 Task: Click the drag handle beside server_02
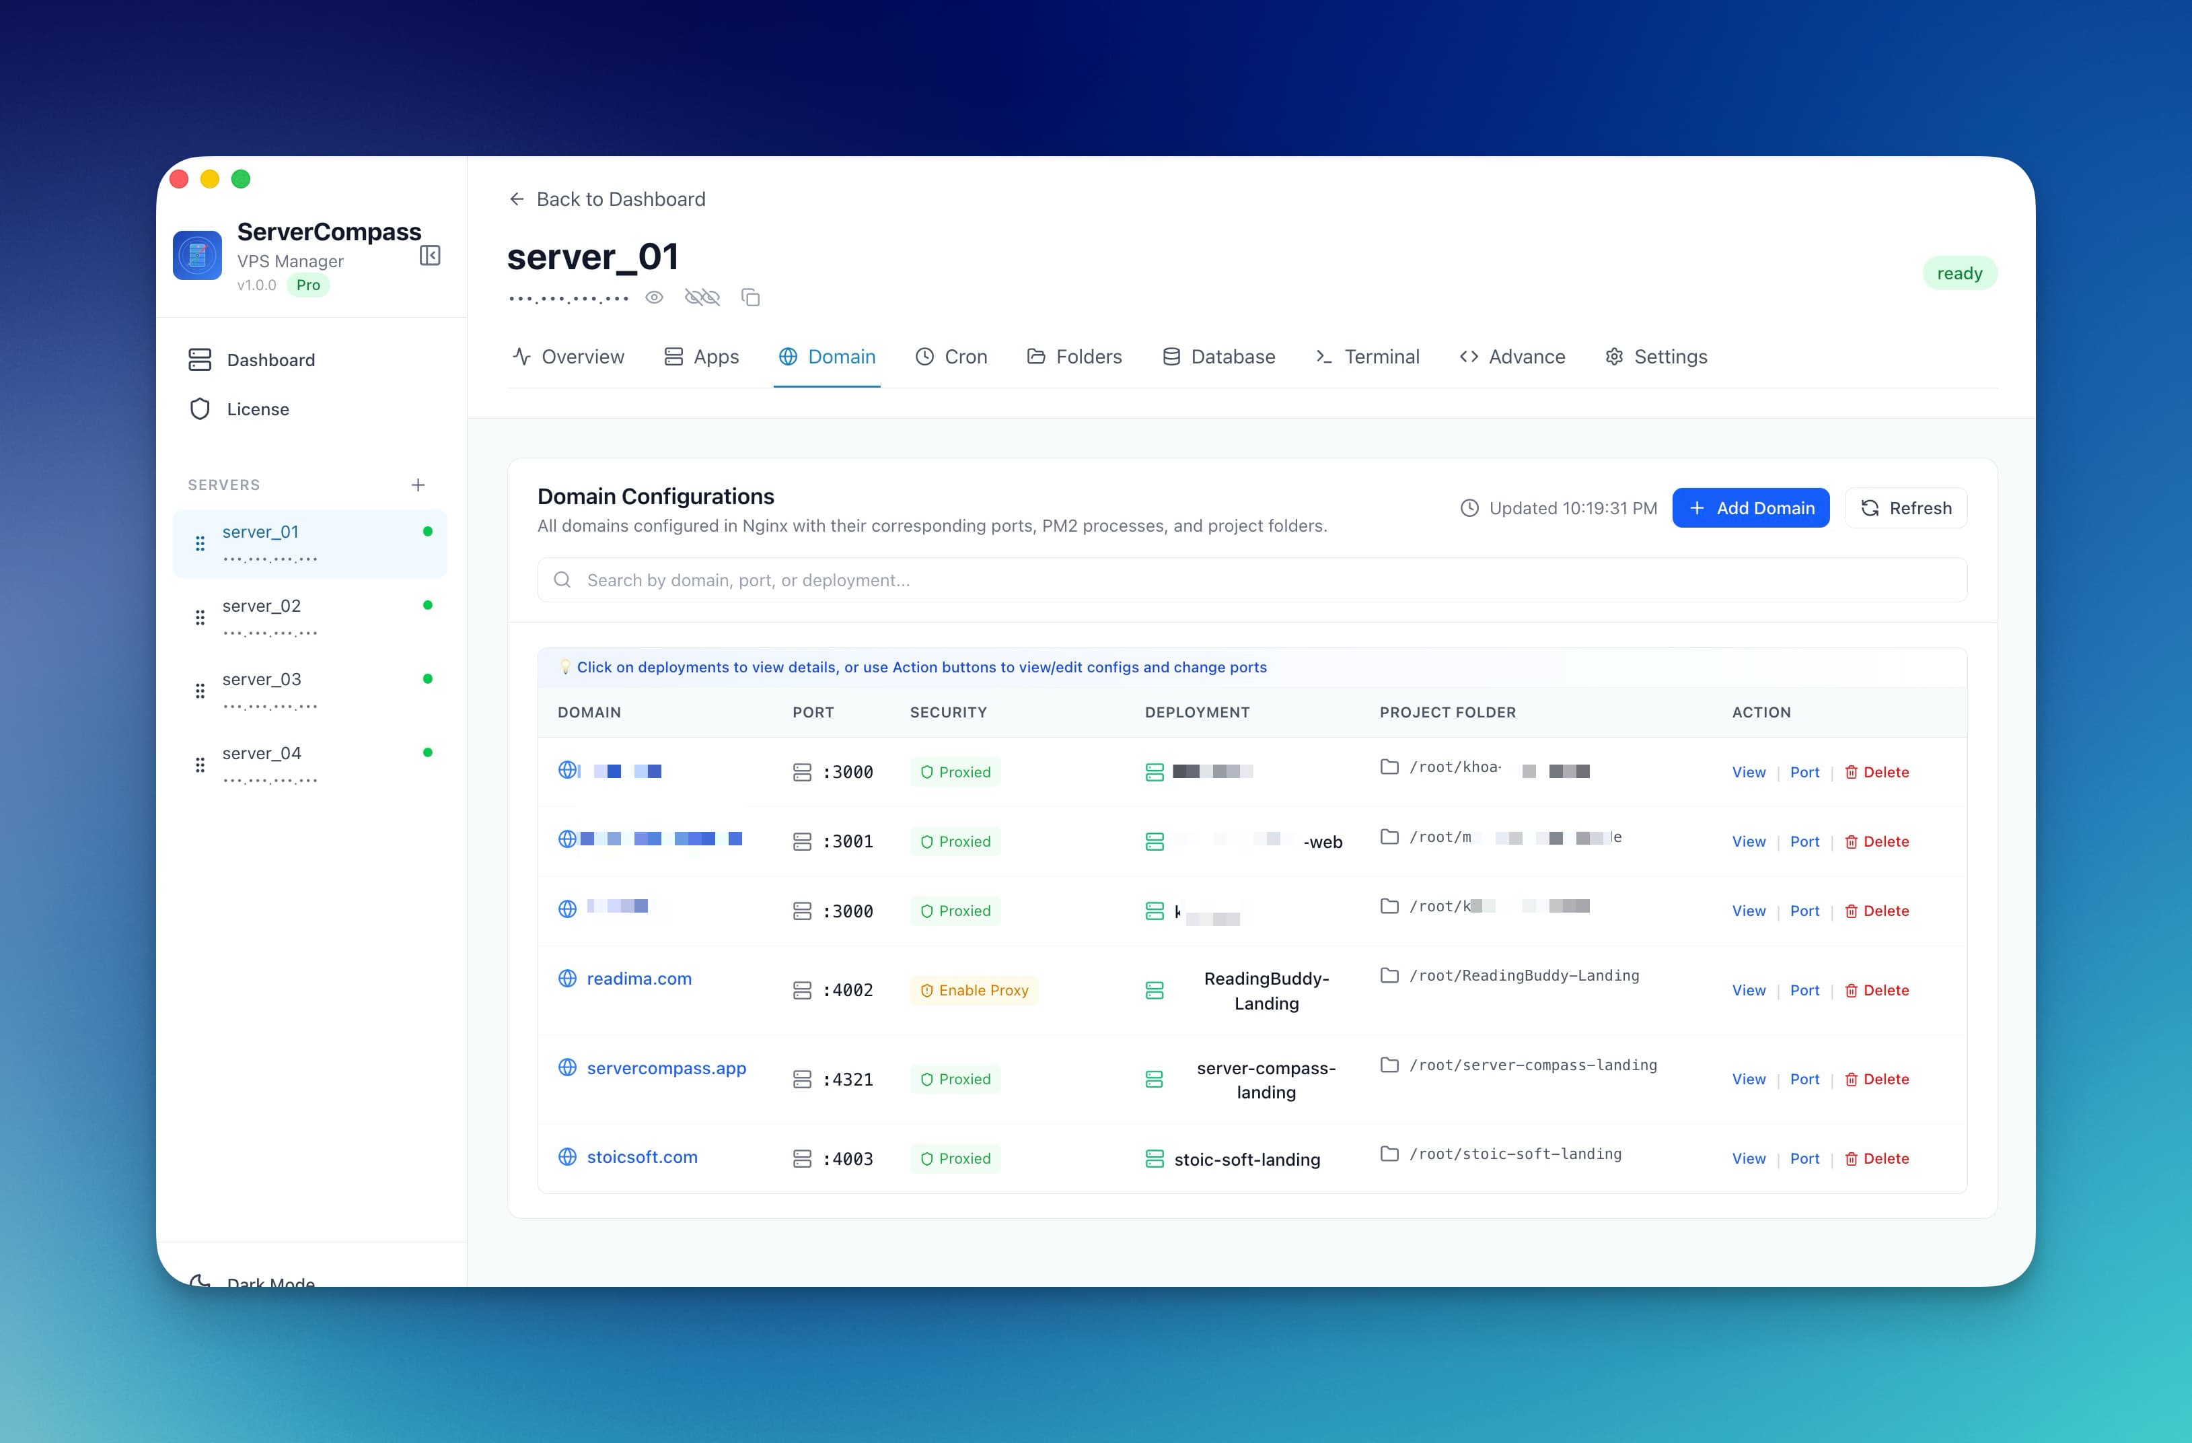coord(200,617)
